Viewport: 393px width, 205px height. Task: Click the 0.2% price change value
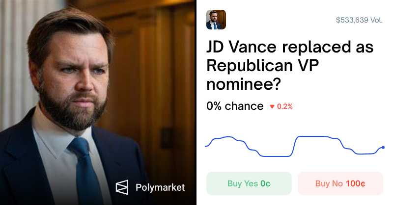pos(285,106)
